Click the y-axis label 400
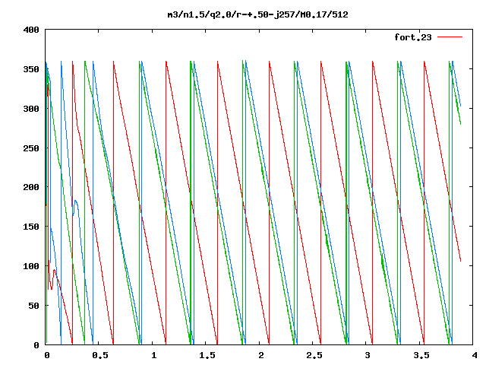This screenshot has width=486, height=365. pos(31,30)
